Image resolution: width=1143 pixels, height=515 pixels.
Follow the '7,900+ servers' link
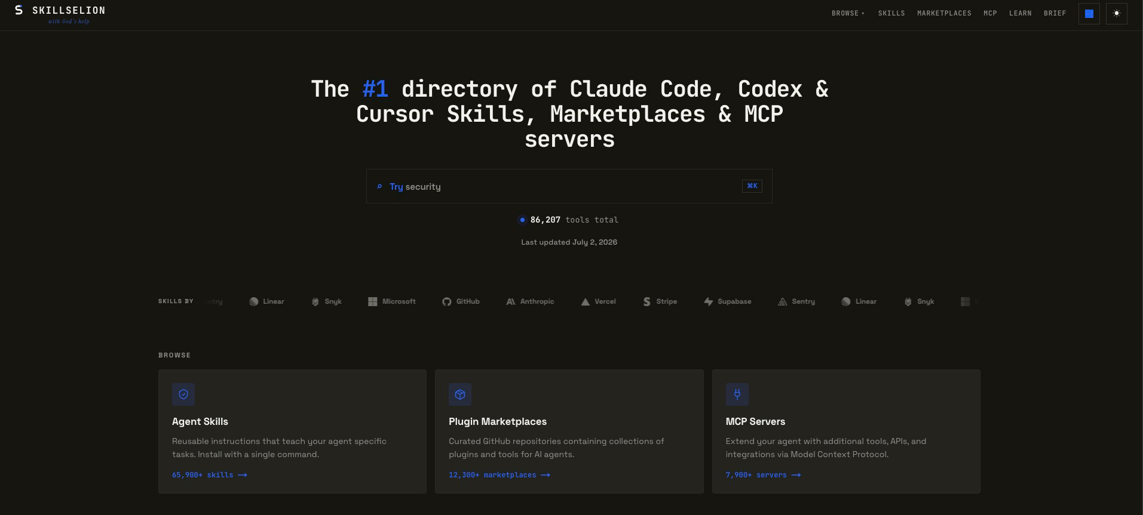[763, 475]
